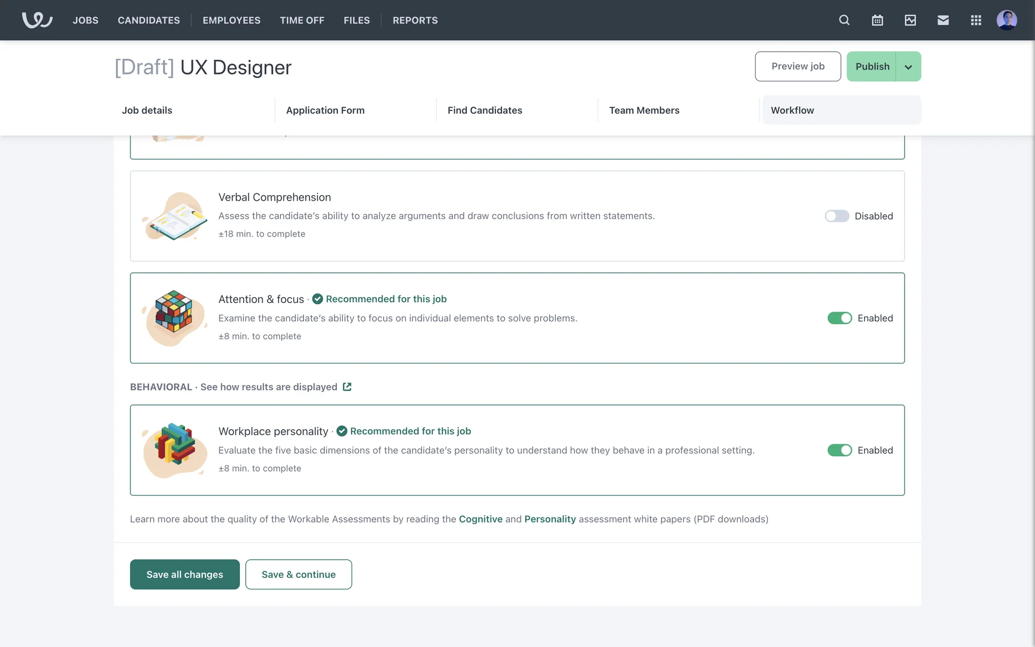Turn off Workplace personality toggle

[x=839, y=450]
